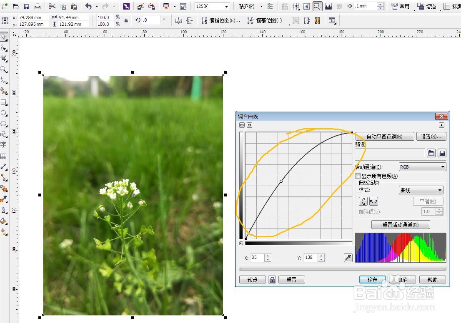Image resolution: width=461 pixels, height=323 pixels.
Task: Click the Export icon in the toolbar
Action: [x=152, y=6]
